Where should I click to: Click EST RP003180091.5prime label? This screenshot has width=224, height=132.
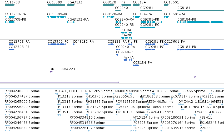tap(178, 118)
